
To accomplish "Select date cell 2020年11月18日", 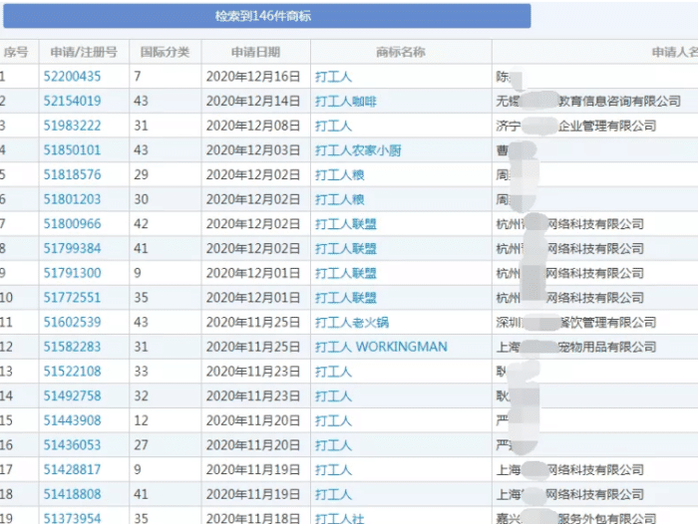I will (x=253, y=518).
